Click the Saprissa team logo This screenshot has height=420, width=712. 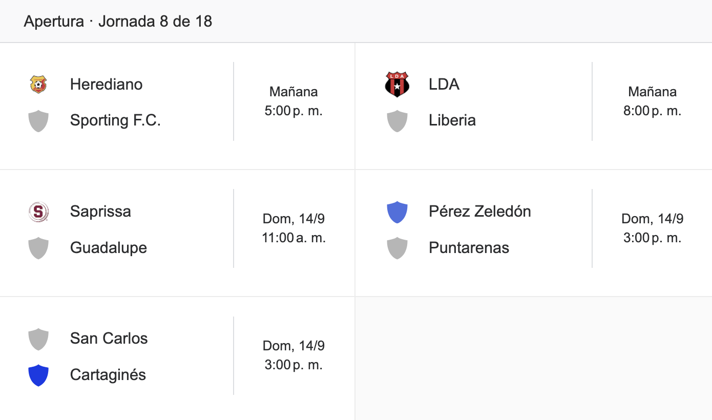38,212
